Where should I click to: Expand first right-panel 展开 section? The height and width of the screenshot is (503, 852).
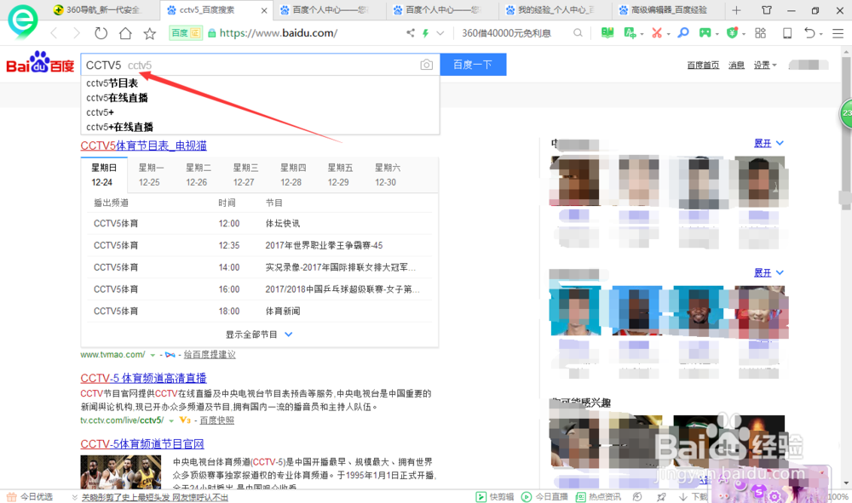(x=769, y=143)
